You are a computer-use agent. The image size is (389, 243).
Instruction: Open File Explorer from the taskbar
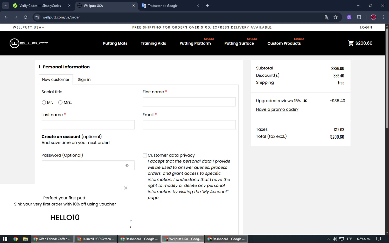click(x=25, y=239)
